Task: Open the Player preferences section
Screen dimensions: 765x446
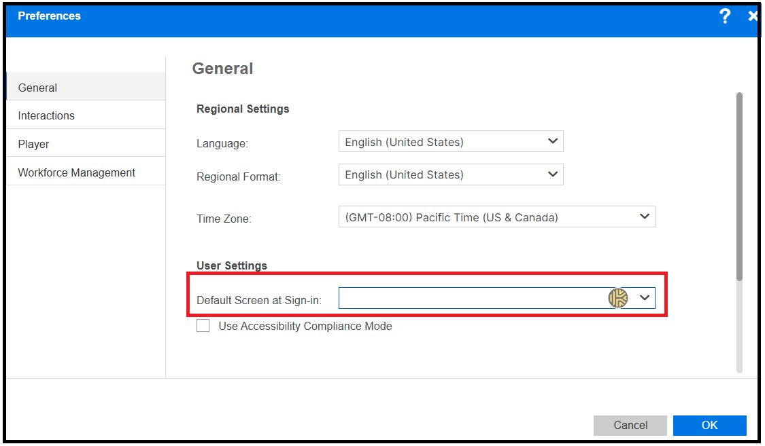Action: [86, 144]
